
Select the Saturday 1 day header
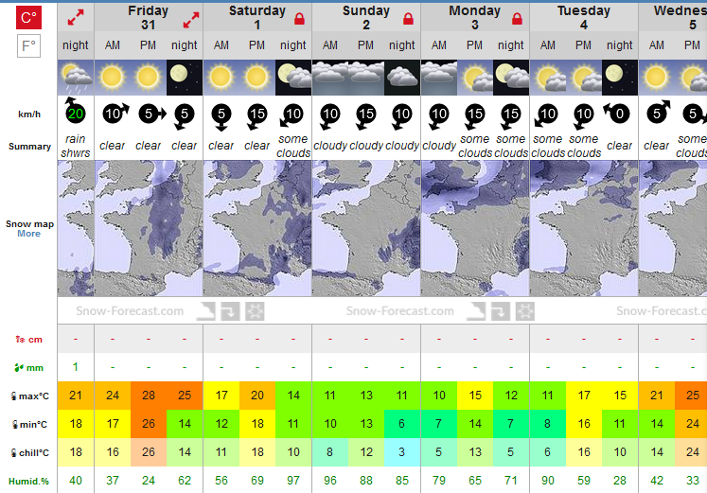[257, 17]
